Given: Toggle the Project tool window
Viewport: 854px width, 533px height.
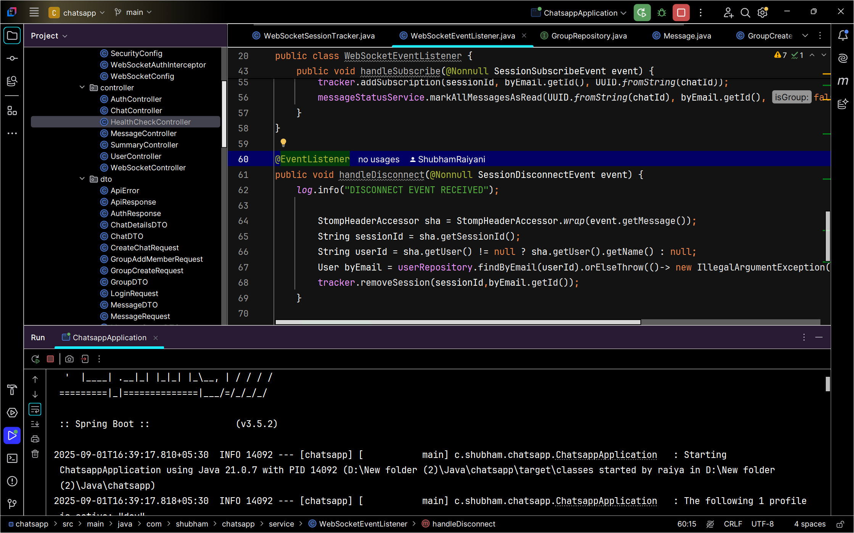Looking at the screenshot, I should pos(12,36).
